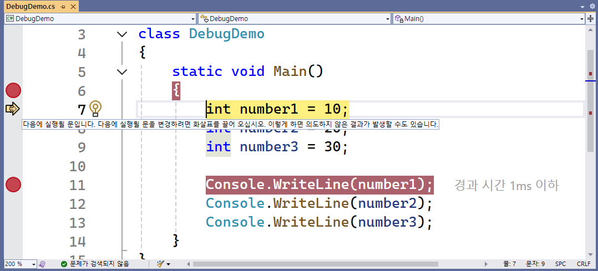
Task: Select the DebugDemo.cs document tab
Action: (31, 6)
